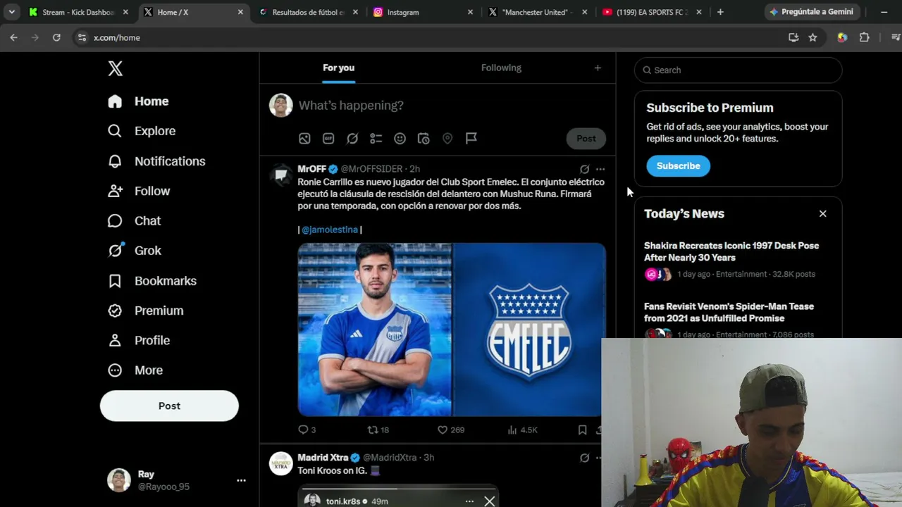
Task: Open a new browser tab
Action: click(x=720, y=12)
